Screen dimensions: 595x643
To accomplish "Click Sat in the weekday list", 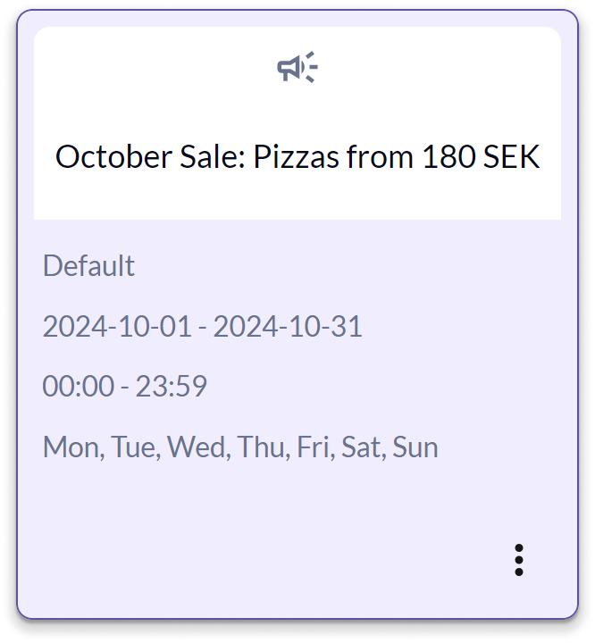I will (x=363, y=447).
